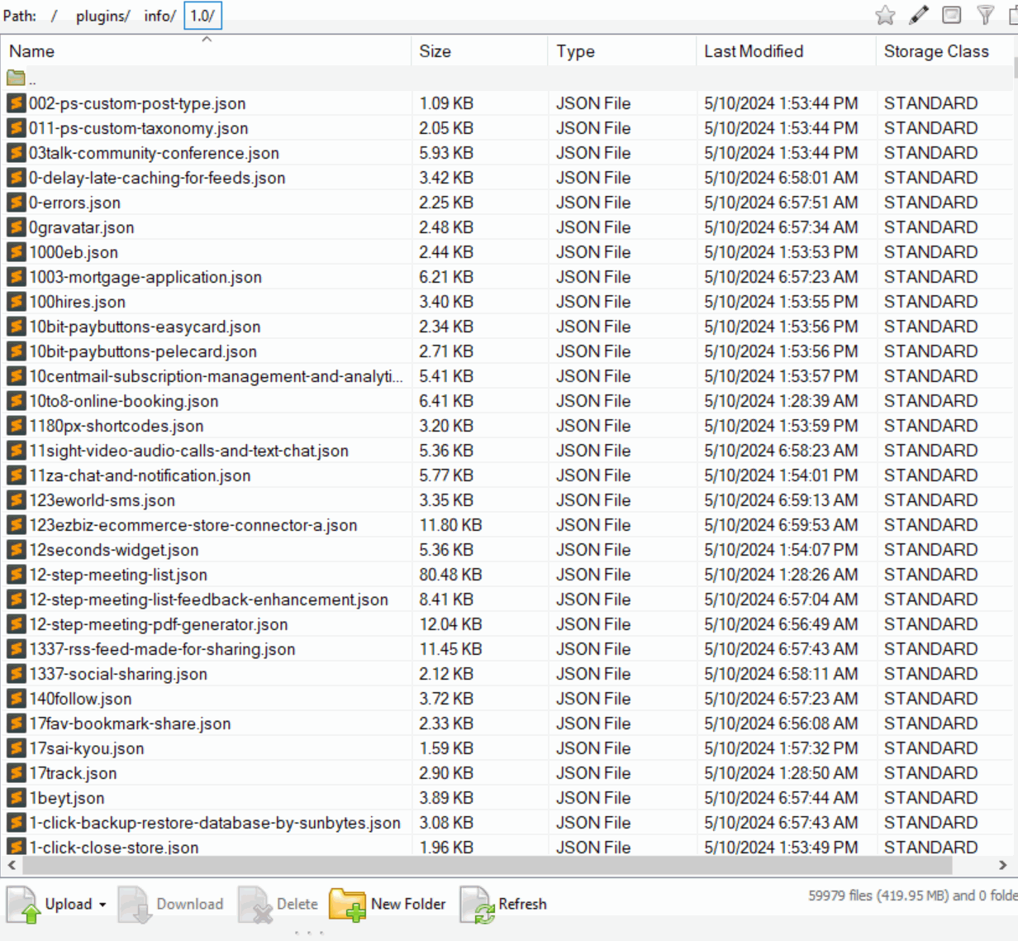Click file icon next to 10to8-online-booking.json
This screenshot has width=1018, height=941.
(x=16, y=401)
